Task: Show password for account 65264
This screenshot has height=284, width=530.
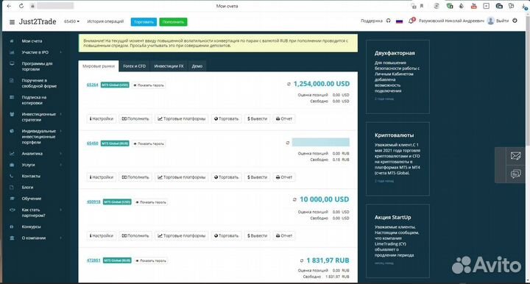Action: coord(149,85)
